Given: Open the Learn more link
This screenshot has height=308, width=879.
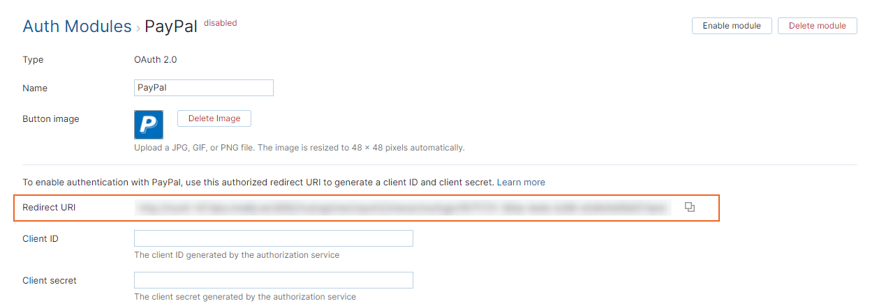Looking at the screenshot, I should coord(521,182).
